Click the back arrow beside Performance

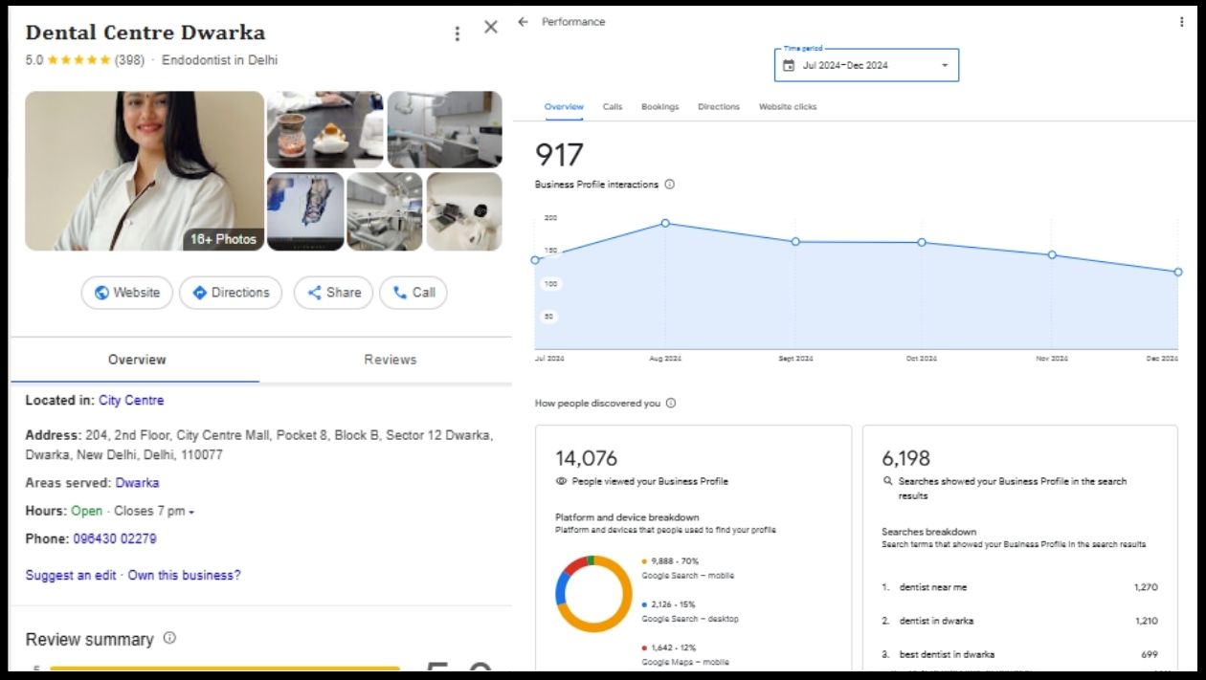(523, 22)
